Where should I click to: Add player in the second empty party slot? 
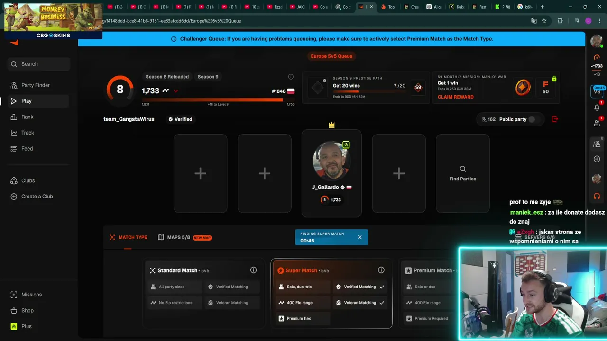click(x=265, y=173)
